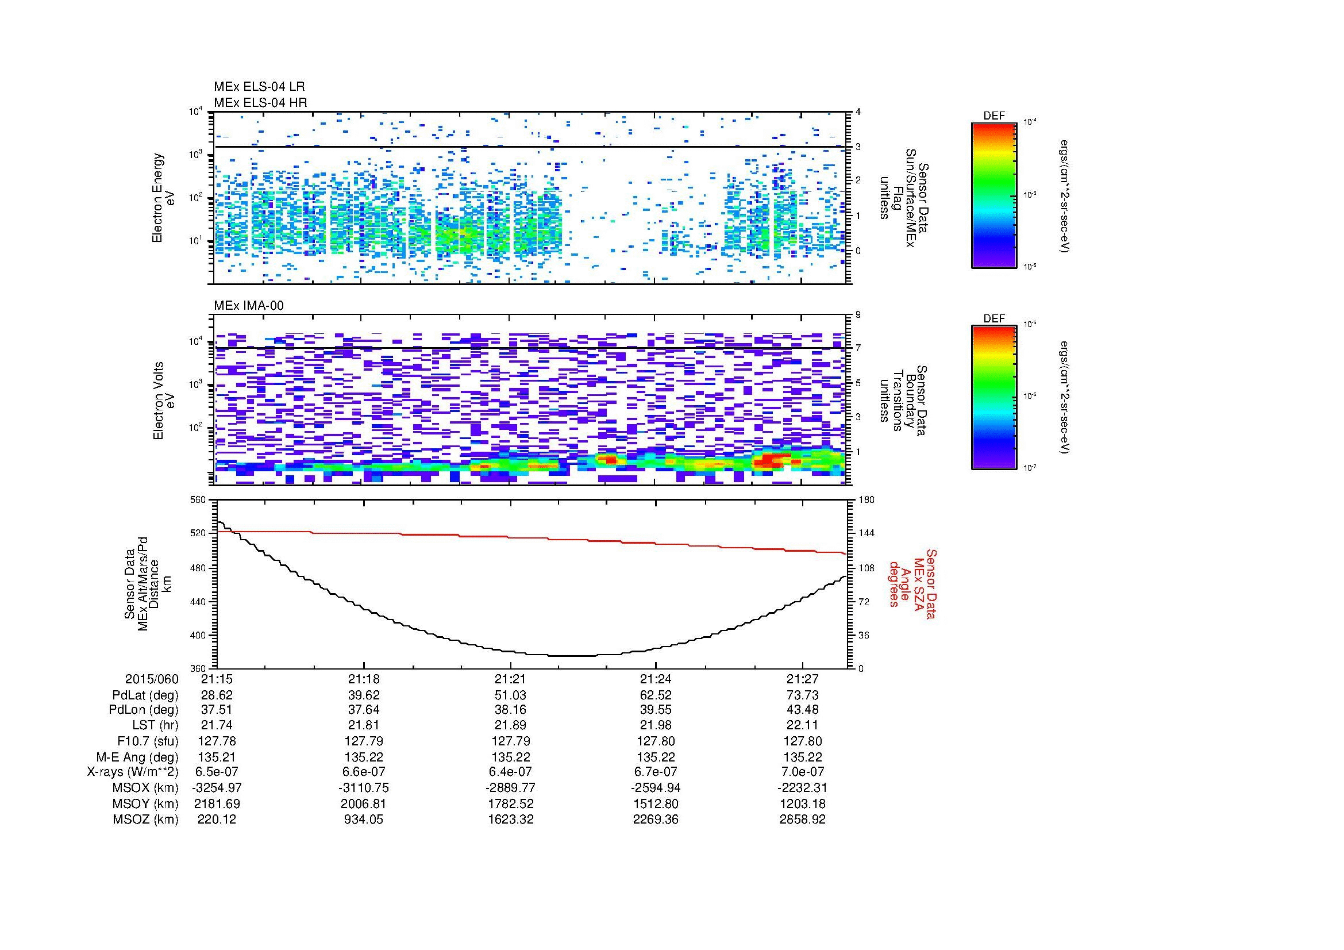Click the 'PdLon (deg)' row label
The height and width of the screenshot is (950, 1344).
tap(144, 710)
